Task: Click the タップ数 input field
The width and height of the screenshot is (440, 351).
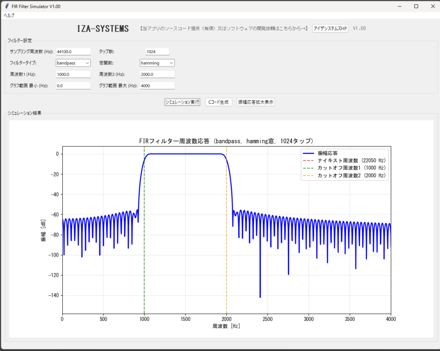Action: [x=157, y=51]
